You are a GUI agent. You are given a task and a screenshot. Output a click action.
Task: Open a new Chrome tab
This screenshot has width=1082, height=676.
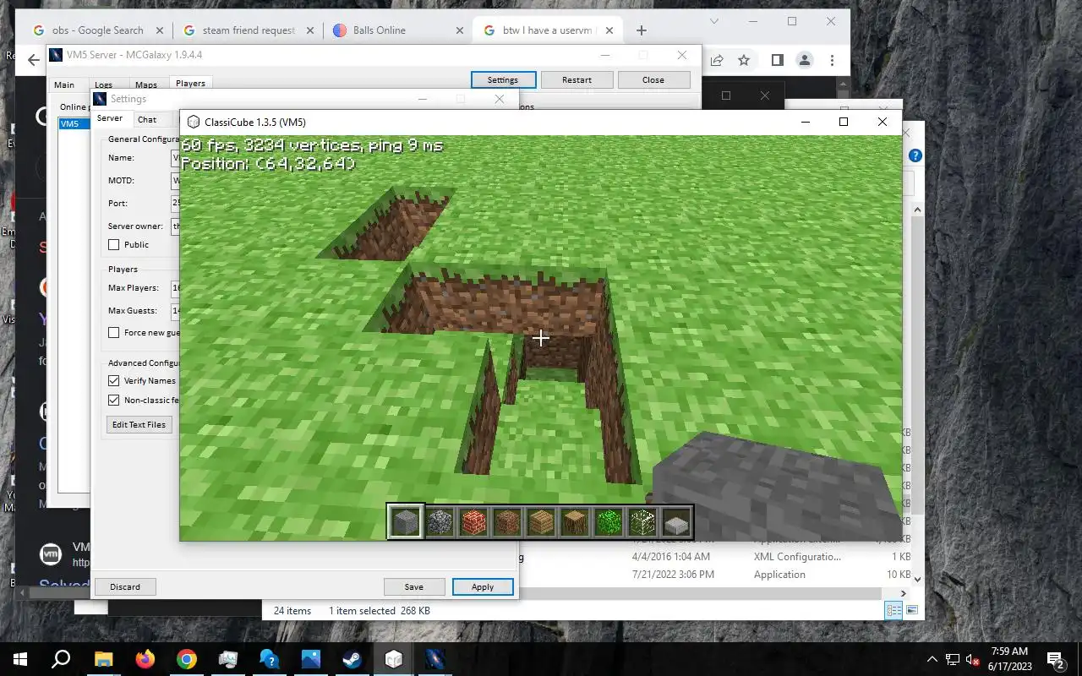(641, 30)
